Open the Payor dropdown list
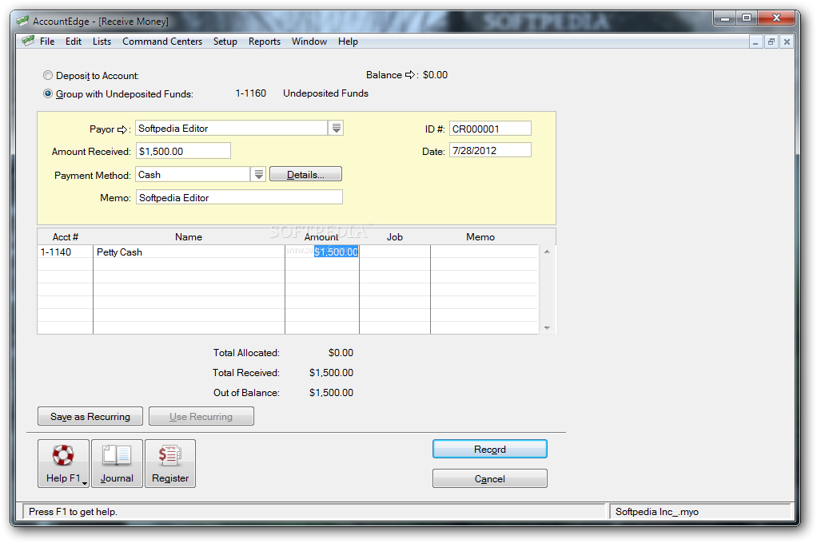817x543 pixels. tap(336, 128)
